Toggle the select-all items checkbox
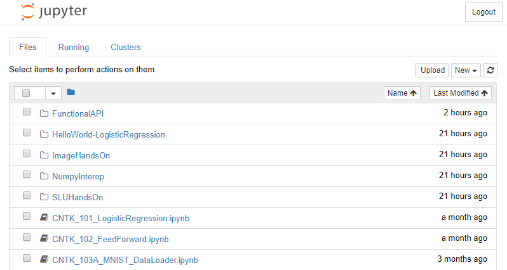507x270 pixels. [x=26, y=93]
